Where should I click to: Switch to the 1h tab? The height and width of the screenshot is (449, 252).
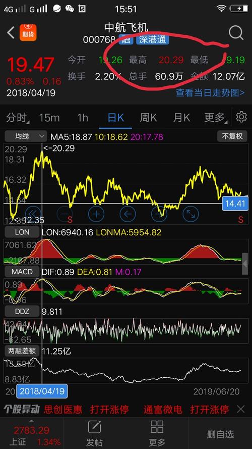[83, 117]
